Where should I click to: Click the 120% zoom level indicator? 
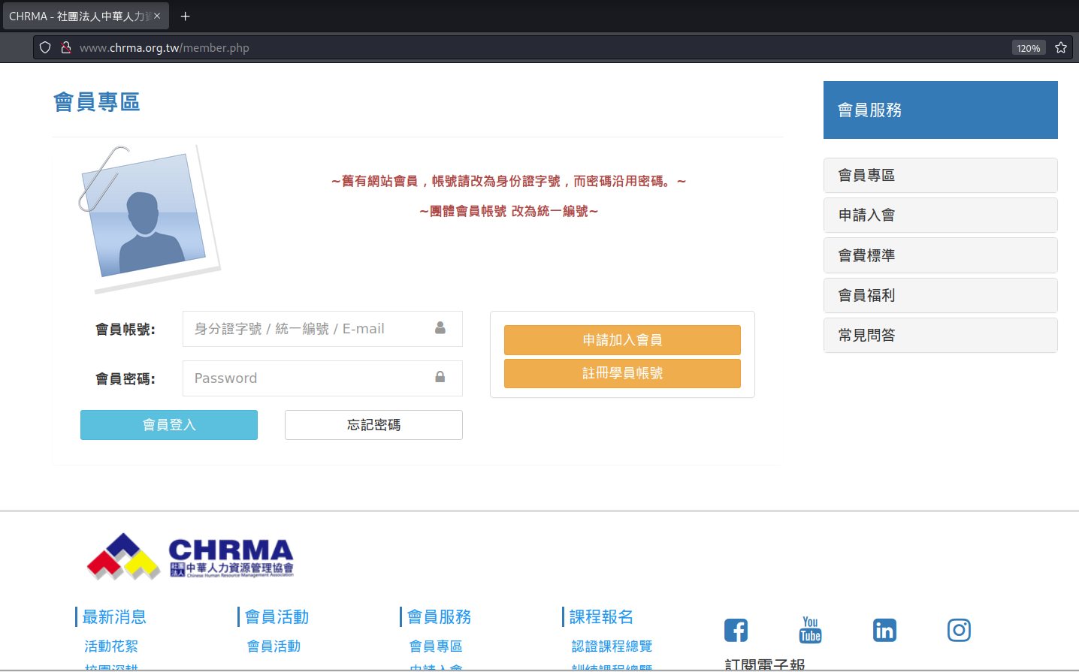click(1028, 47)
